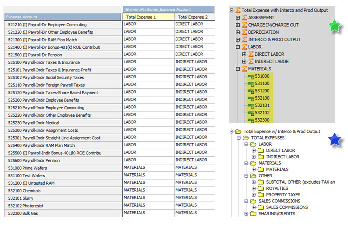Expand the INTERCO & PROD OUTPUT node
Image resolution: width=348 pixels, height=226 pixels.
[x=238, y=40]
